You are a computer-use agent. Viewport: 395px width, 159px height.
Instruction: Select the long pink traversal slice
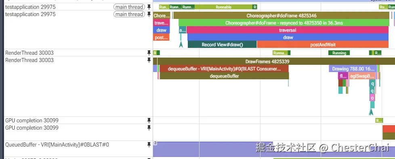[288, 30]
